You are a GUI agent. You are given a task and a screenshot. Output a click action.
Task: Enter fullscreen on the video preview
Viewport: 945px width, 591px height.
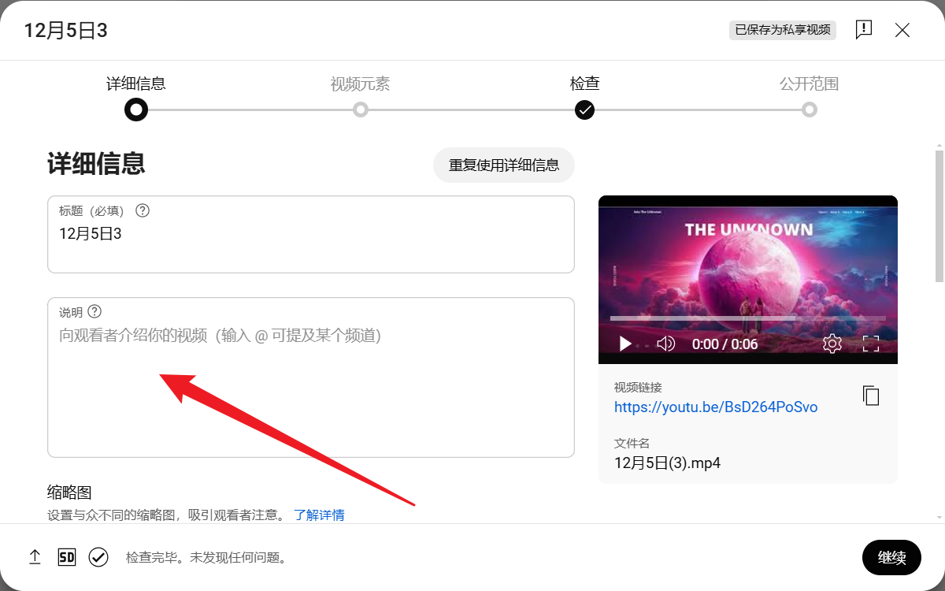(871, 344)
